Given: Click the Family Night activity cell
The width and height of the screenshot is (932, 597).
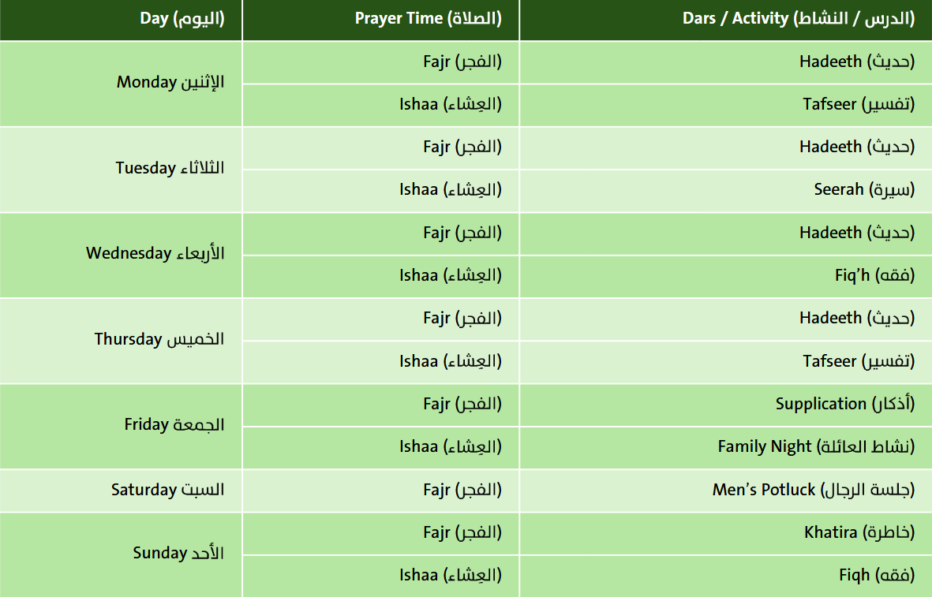Looking at the screenshot, I should [726, 448].
